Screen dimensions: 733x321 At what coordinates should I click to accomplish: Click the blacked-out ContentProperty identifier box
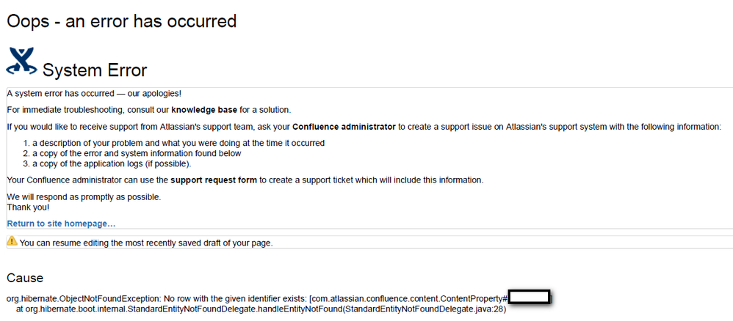coord(529,298)
